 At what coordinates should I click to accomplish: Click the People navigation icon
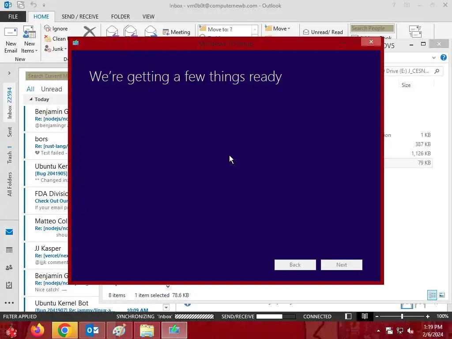(9, 267)
